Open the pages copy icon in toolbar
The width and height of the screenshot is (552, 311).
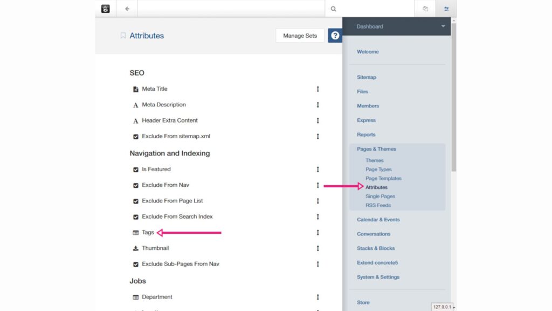tap(425, 9)
